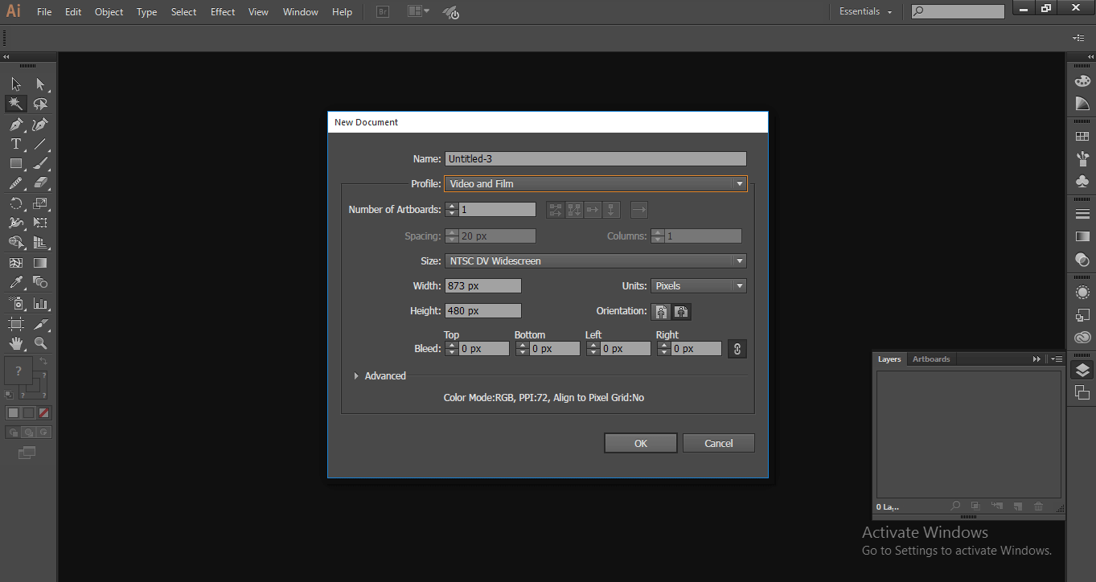1096x582 pixels.
Task: Select the Rectangle tool
Action: pyautogui.click(x=15, y=162)
